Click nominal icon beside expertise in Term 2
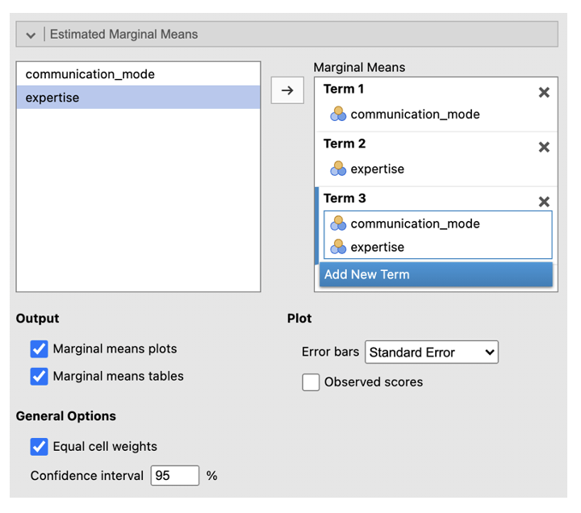581x513 pixels. tap(338, 169)
